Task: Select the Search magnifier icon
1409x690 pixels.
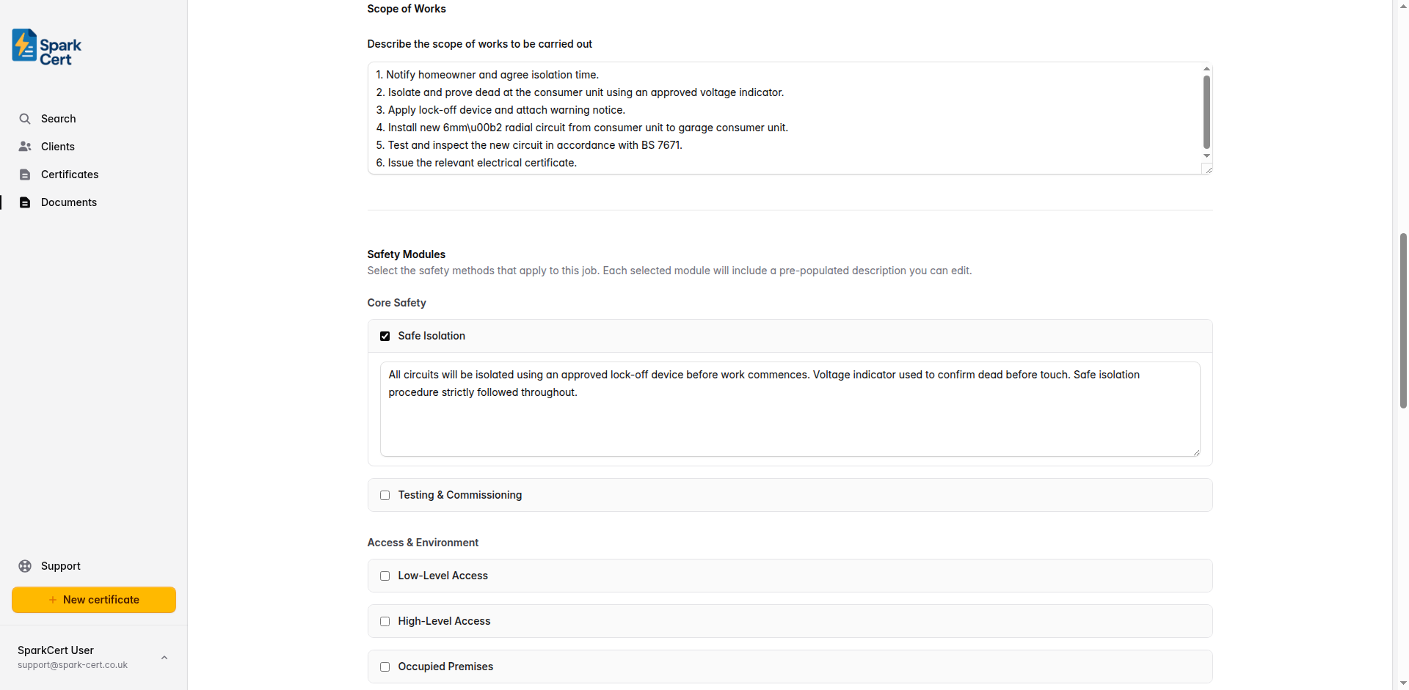Action: [x=25, y=118]
